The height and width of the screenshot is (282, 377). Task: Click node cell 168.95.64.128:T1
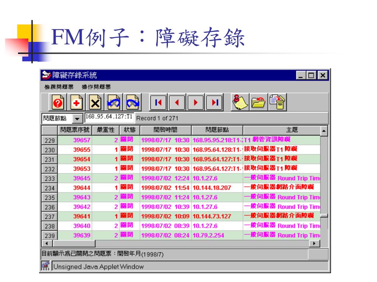coord(217,150)
